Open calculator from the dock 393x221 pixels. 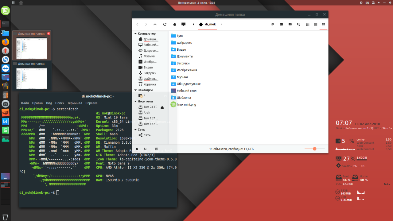click(x=6, y=95)
